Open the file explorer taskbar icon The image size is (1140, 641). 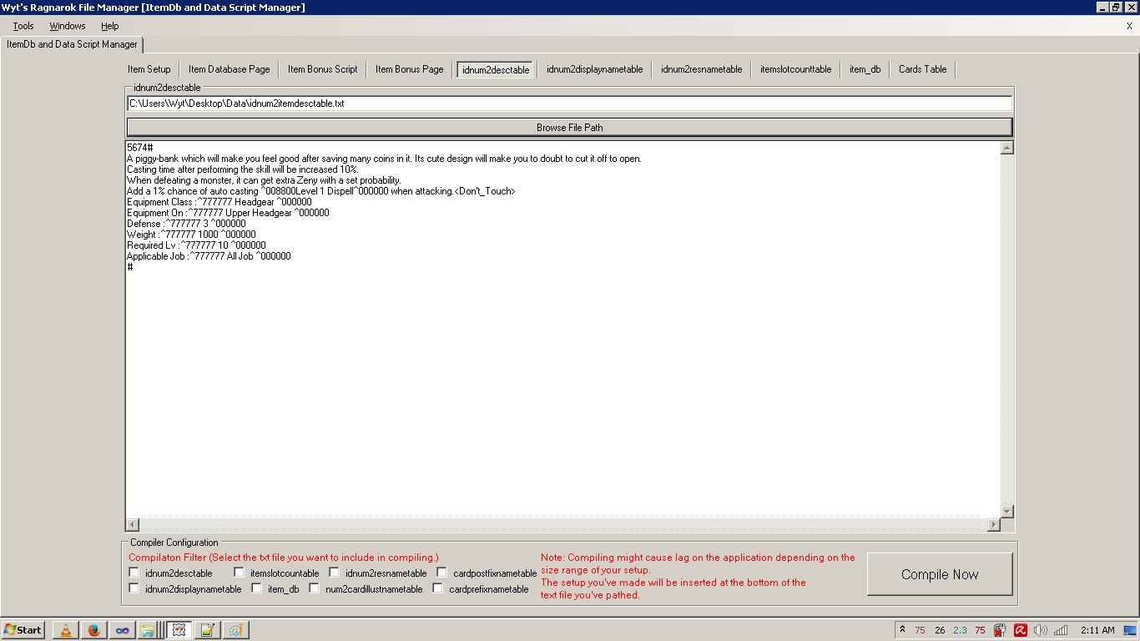click(148, 630)
